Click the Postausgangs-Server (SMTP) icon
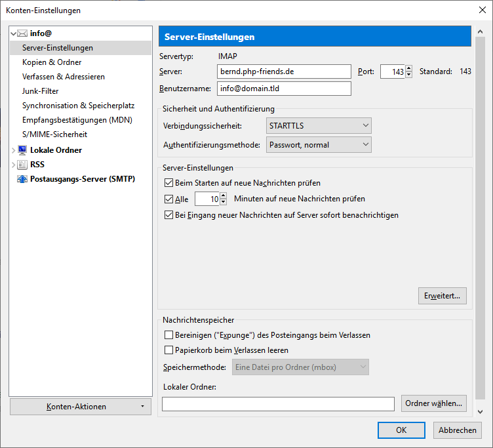 pos(22,179)
